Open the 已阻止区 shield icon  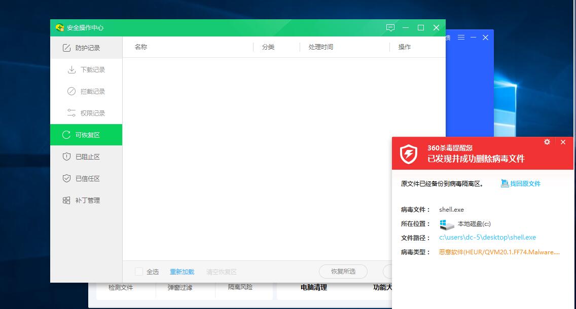[66, 157]
